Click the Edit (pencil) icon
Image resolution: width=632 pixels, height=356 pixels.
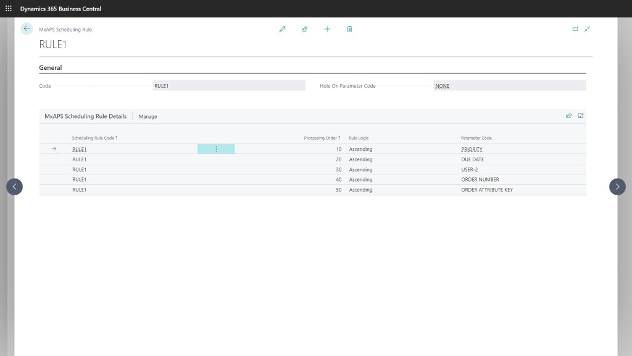point(283,29)
